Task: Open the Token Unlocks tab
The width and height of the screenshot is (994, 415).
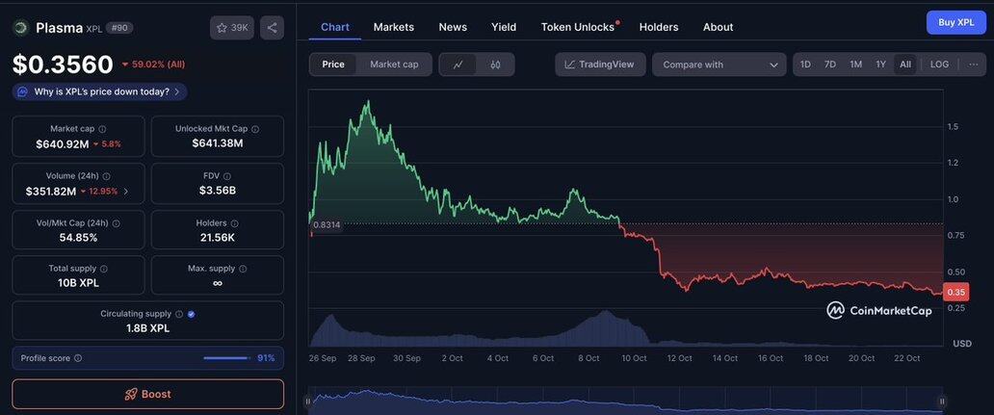Action: tap(578, 27)
